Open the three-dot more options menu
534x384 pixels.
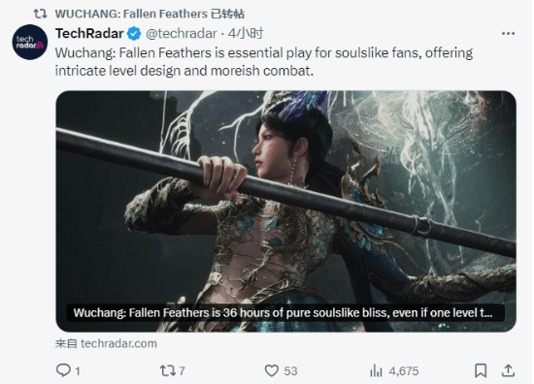click(508, 33)
